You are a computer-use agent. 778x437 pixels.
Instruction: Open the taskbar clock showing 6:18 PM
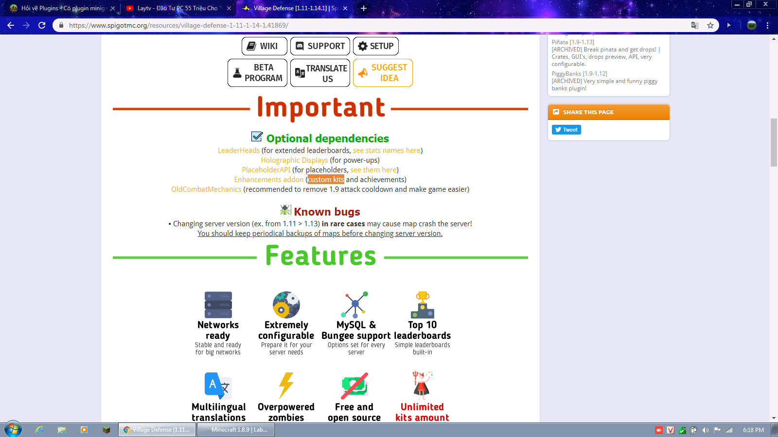click(x=753, y=430)
